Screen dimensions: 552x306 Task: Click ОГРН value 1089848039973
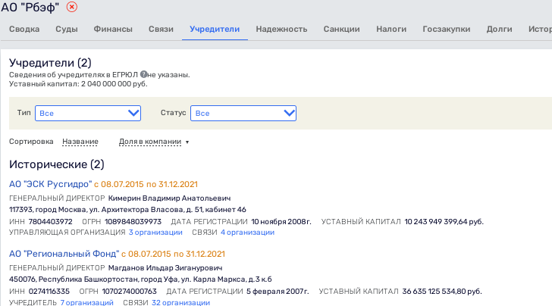point(133,222)
